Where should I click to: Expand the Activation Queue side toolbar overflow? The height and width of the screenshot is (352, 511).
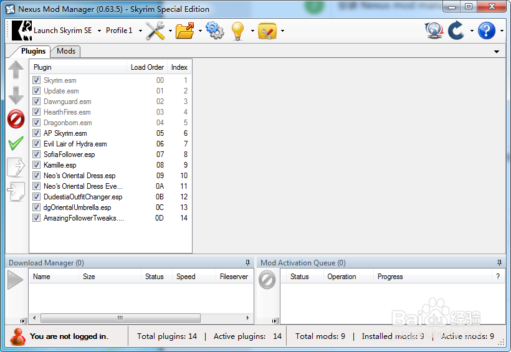click(x=274, y=321)
